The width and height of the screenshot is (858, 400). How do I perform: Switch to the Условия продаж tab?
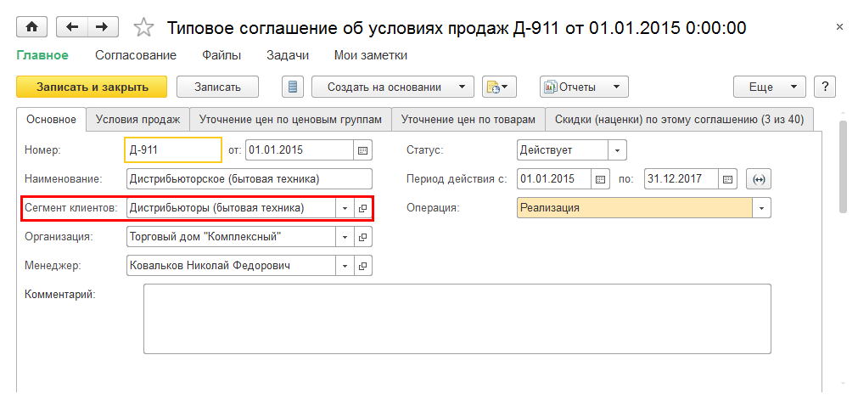click(137, 120)
